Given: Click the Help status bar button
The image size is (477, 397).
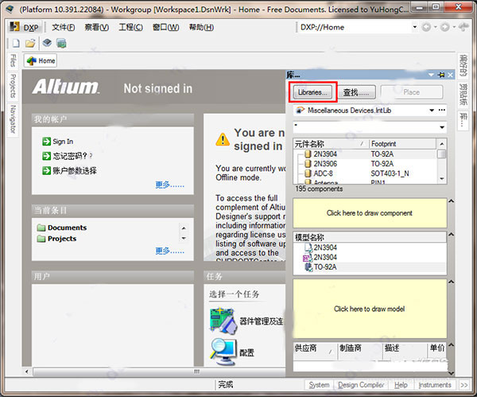Looking at the screenshot, I should click(x=401, y=385).
